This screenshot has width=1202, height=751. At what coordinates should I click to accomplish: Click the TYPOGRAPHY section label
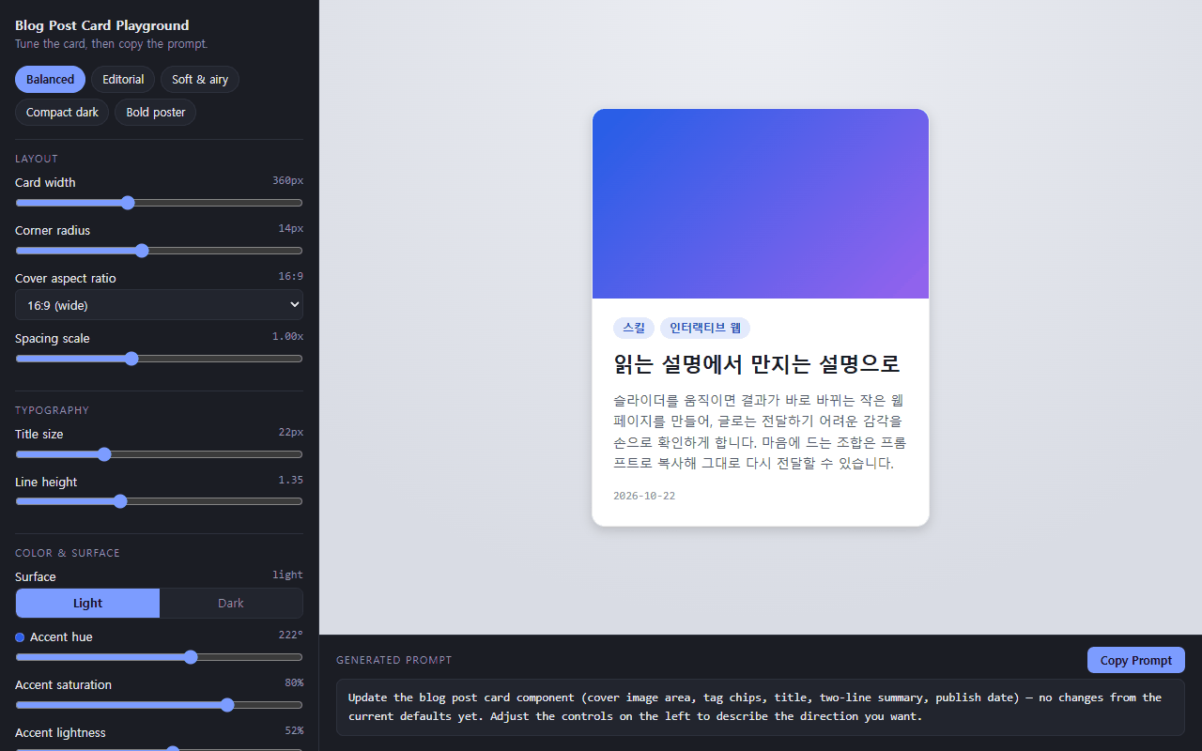tap(52, 410)
